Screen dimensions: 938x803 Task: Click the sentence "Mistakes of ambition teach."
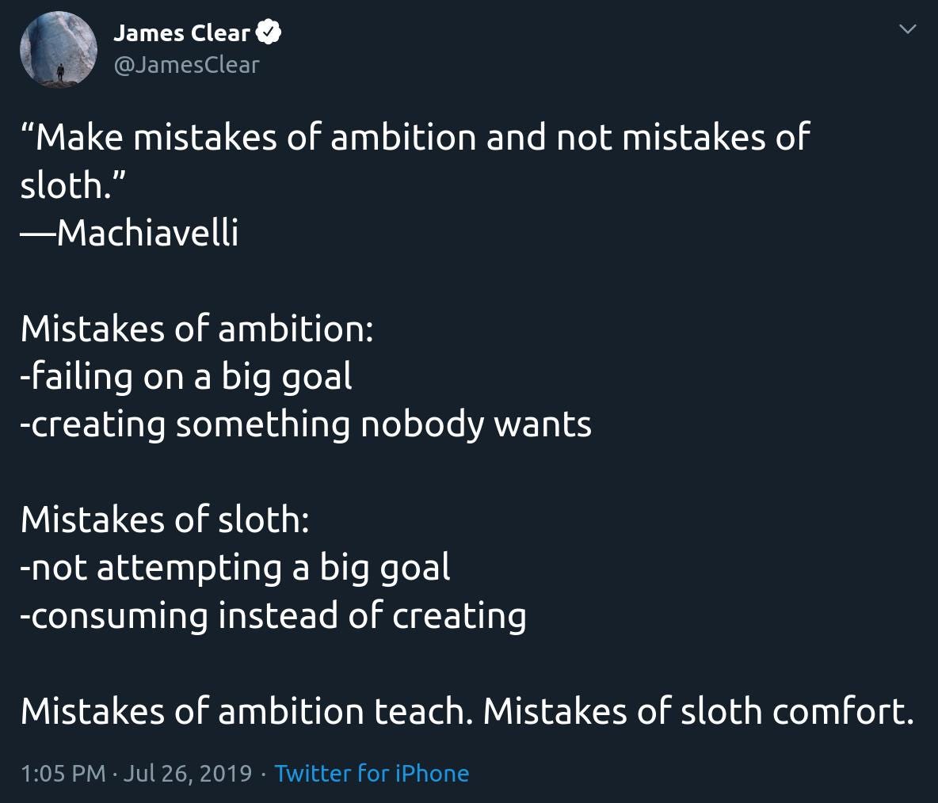tap(247, 711)
